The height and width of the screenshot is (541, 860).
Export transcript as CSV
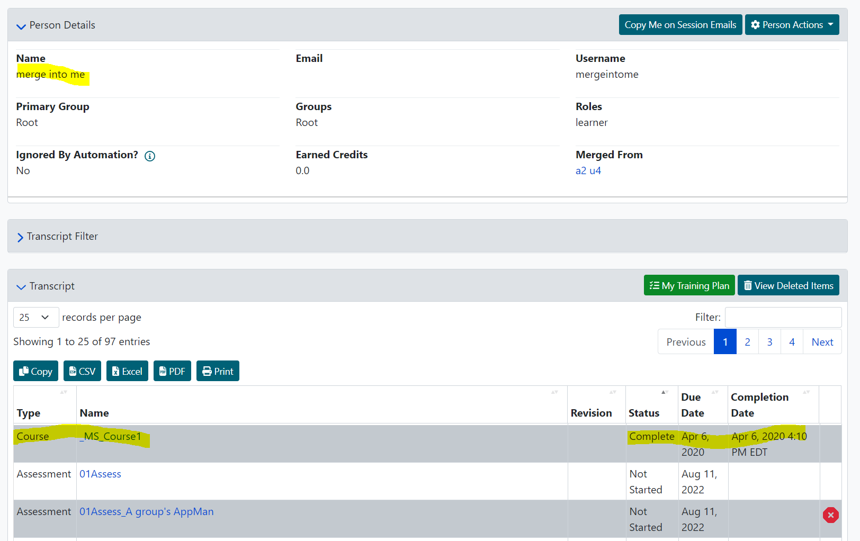(82, 371)
